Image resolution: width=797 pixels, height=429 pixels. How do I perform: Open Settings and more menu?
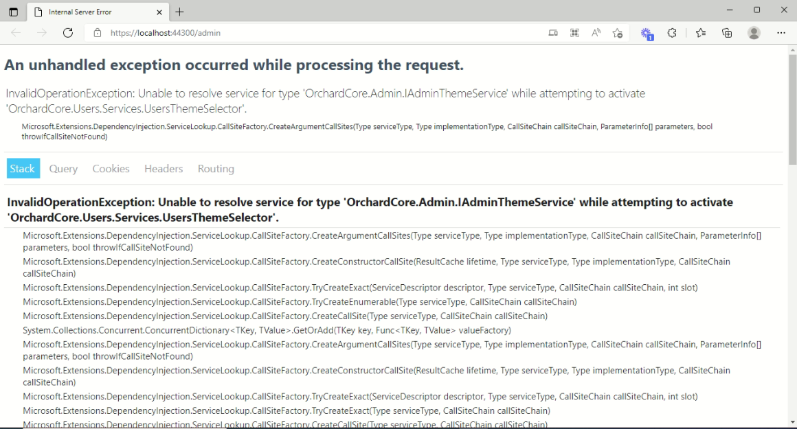pyautogui.click(x=781, y=33)
